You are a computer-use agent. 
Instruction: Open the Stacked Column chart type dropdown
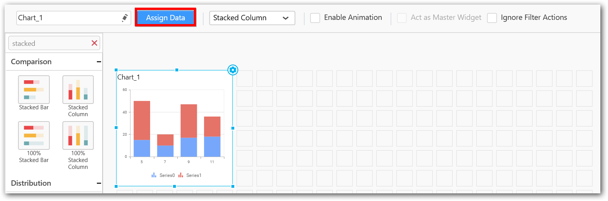tap(252, 18)
